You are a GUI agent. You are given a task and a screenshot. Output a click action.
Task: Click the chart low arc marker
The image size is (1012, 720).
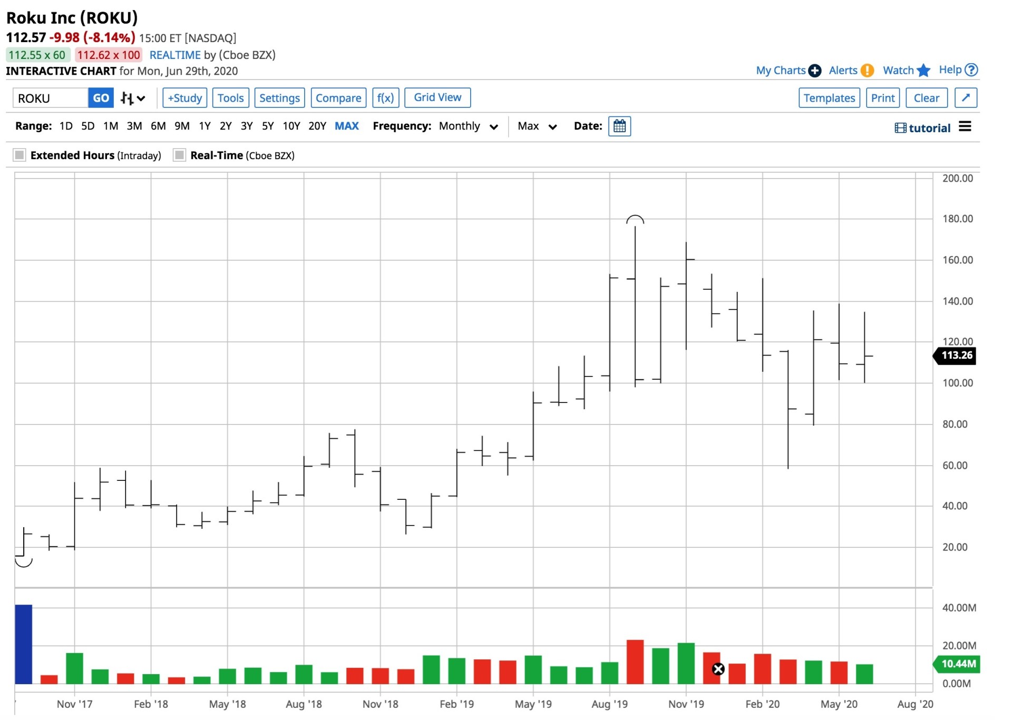click(x=24, y=562)
